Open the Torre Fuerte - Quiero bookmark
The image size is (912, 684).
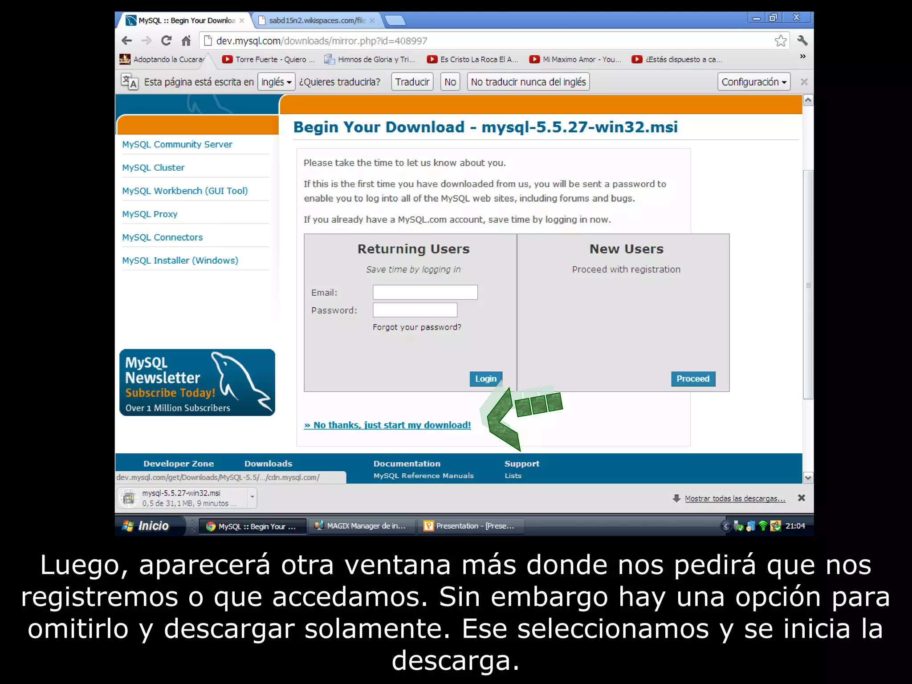tap(268, 59)
